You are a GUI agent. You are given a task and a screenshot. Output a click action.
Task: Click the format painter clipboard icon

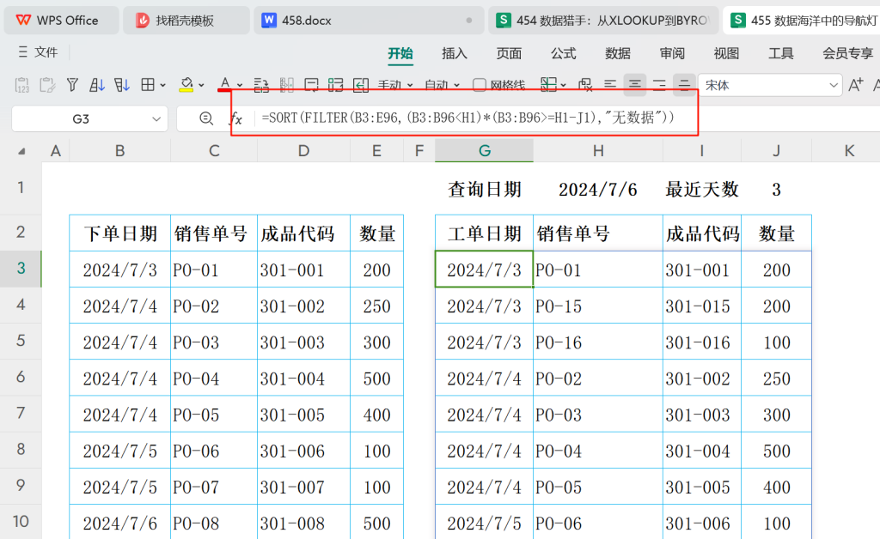(47, 85)
